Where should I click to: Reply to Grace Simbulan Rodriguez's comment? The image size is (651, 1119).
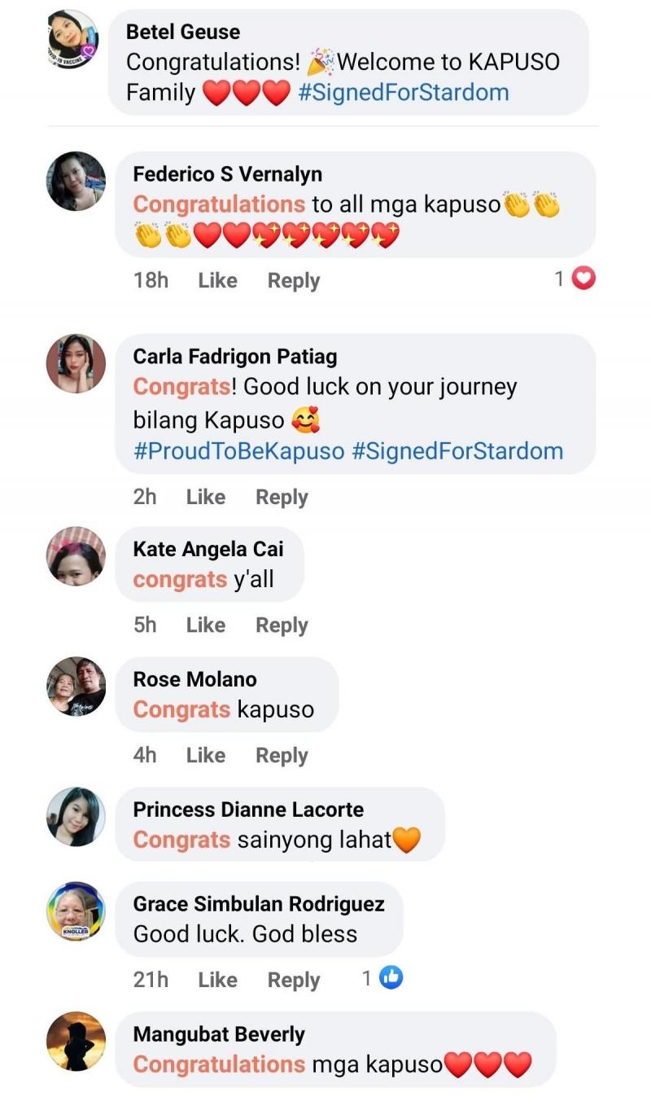tap(294, 980)
